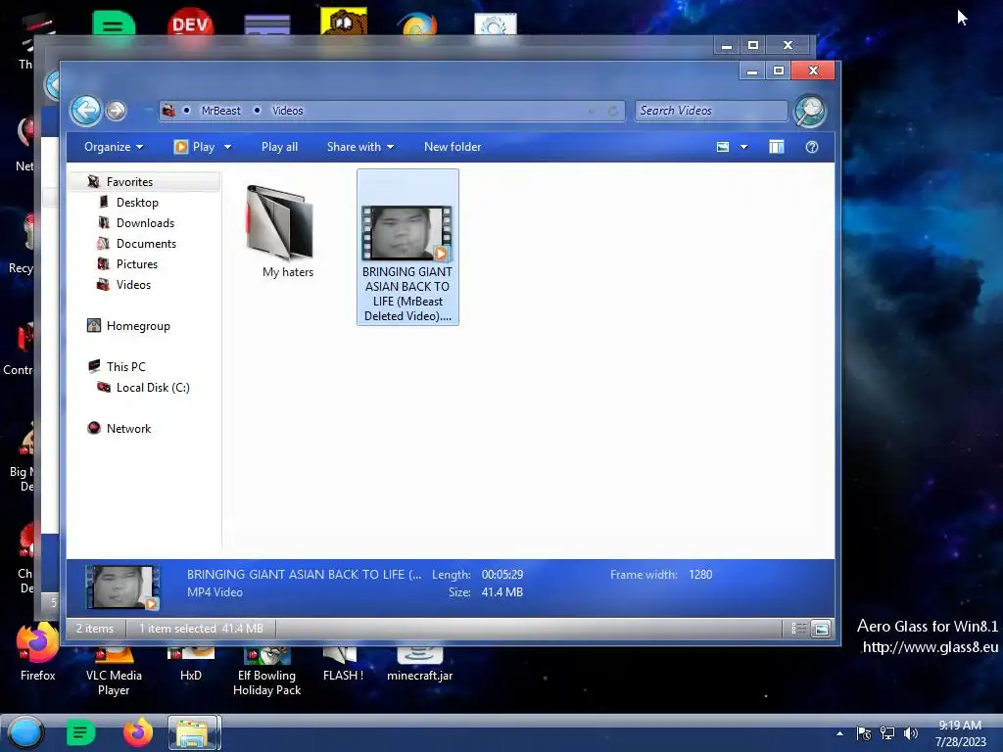This screenshot has width=1003, height=752.
Task: Create a New folder
Action: click(x=453, y=147)
